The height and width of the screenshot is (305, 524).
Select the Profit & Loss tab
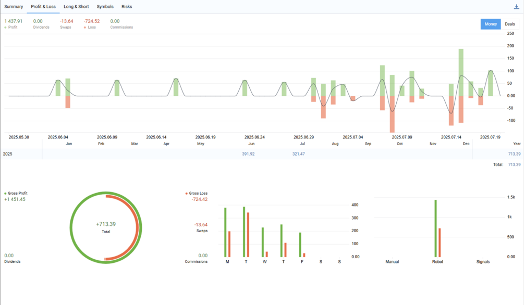point(43,7)
